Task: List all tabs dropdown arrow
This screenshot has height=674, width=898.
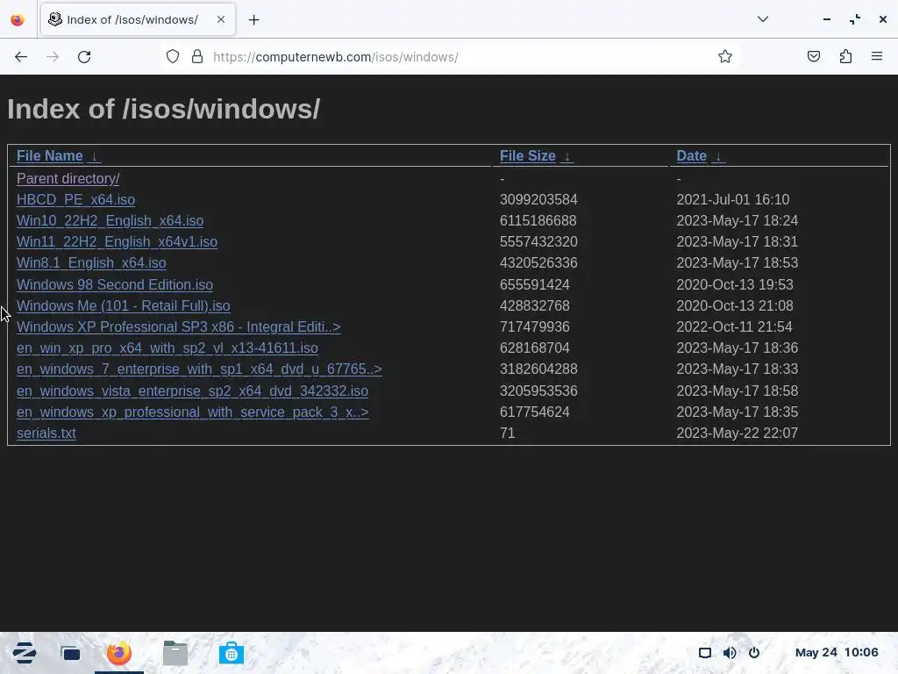Action: point(763,19)
